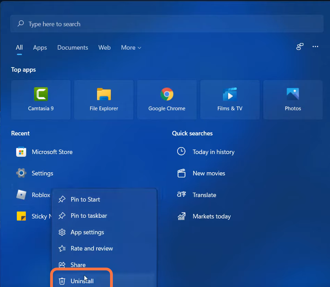Open the search feedback icon at top right

300,47
